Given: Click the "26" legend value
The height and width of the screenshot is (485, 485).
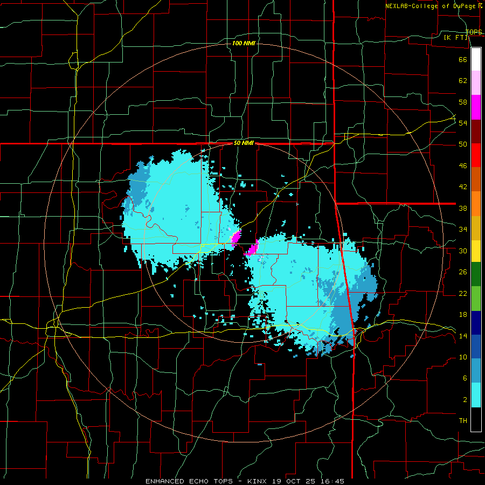Looking at the screenshot, I should coord(463,272).
